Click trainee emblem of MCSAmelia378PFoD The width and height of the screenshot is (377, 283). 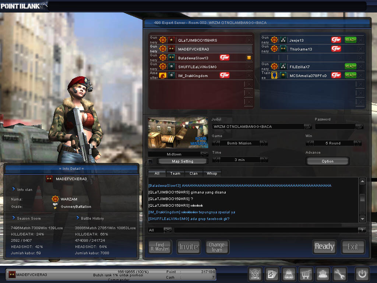coord(274,75)
